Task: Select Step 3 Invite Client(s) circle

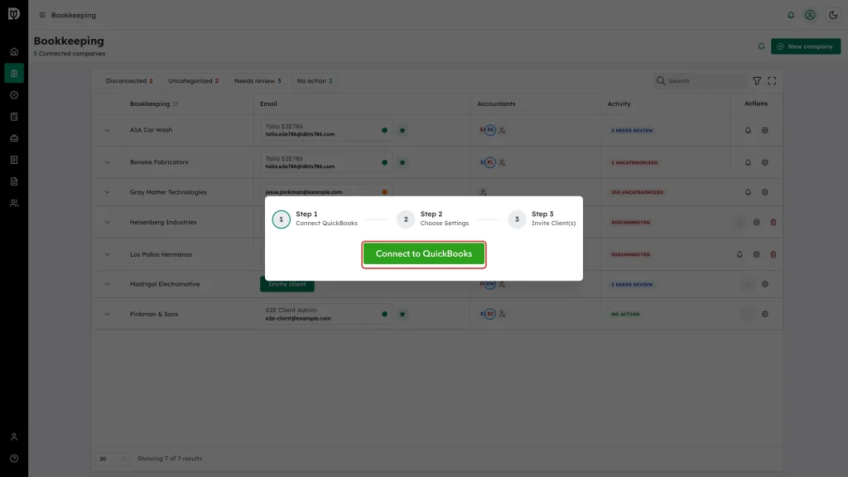Action: pyautogui.click(x=517, y=219)
